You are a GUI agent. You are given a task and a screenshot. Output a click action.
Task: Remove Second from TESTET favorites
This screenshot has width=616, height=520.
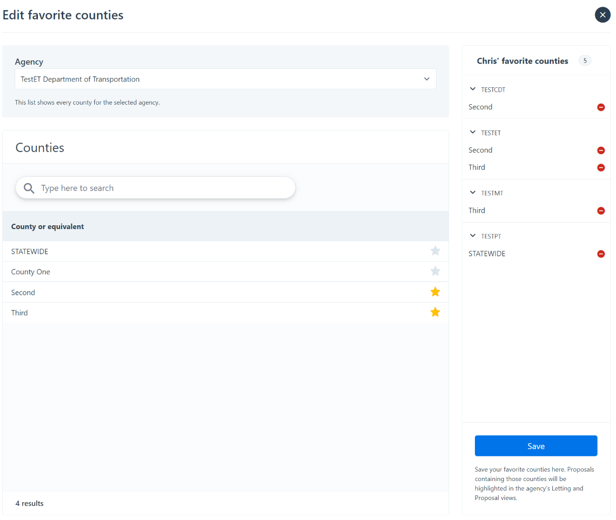point(601,151)
